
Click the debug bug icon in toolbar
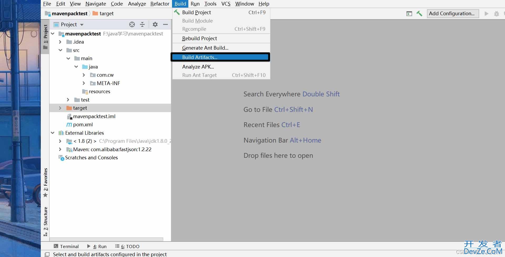[496, 14]
